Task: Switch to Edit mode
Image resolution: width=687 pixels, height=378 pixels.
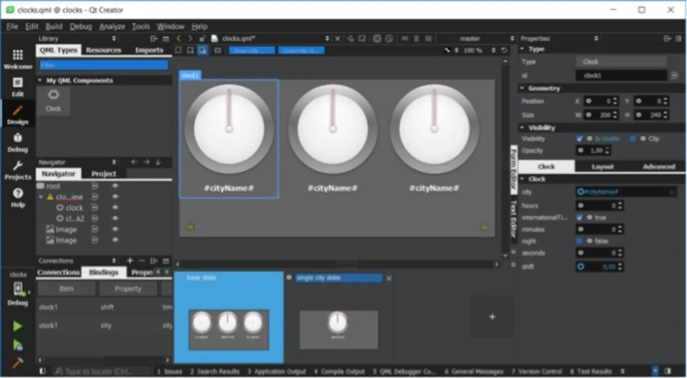Action: pos(18,87)
